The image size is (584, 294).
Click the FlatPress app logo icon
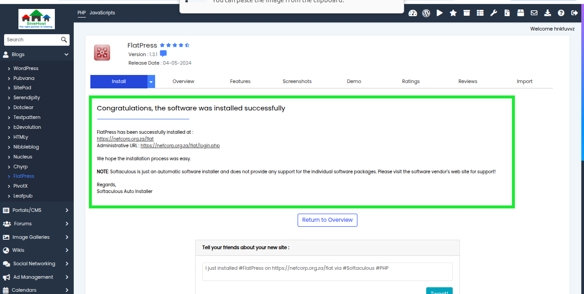pyautogui.click(x=102, y=53)
